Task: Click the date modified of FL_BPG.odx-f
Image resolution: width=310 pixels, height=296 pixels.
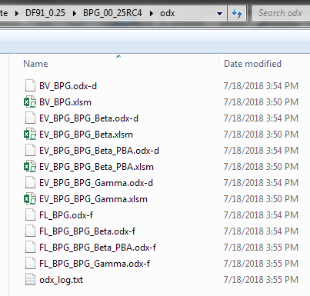Action: point(261,215)
